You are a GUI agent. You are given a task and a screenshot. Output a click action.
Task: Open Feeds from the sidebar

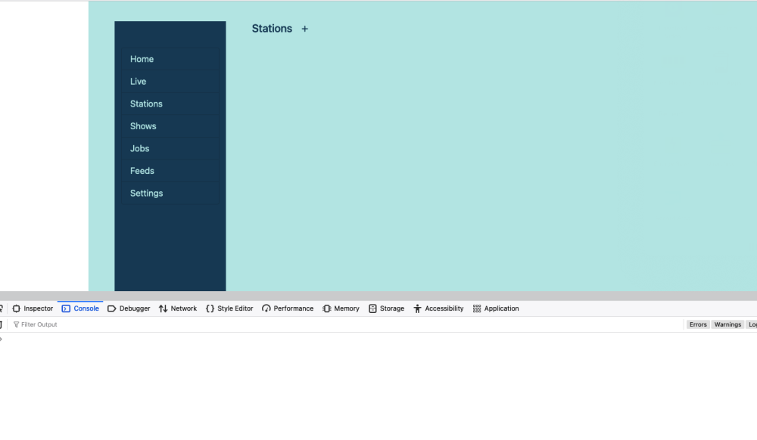(170, 171)
